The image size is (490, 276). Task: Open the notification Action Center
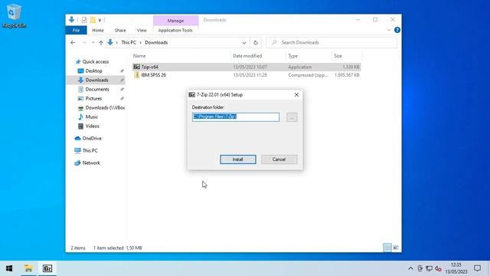pyautogui.click(x=477, y=268)
